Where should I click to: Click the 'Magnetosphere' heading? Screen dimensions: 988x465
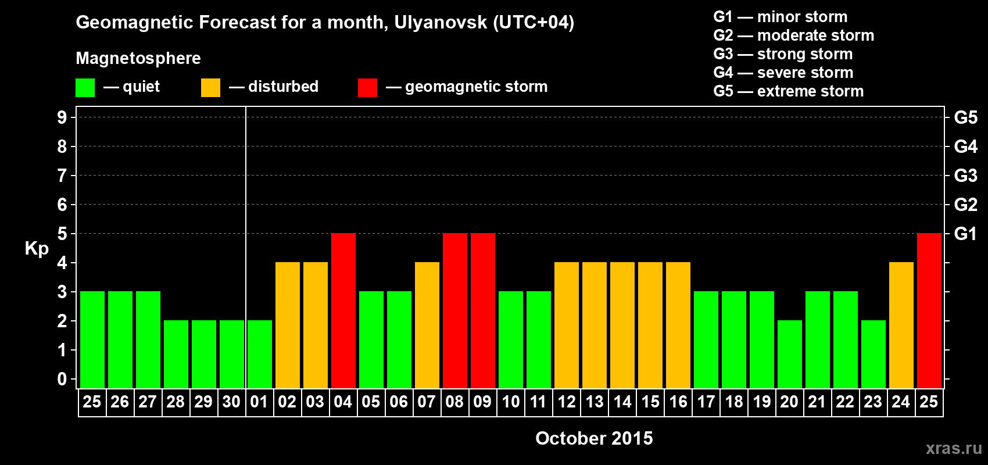pos(138,58)
